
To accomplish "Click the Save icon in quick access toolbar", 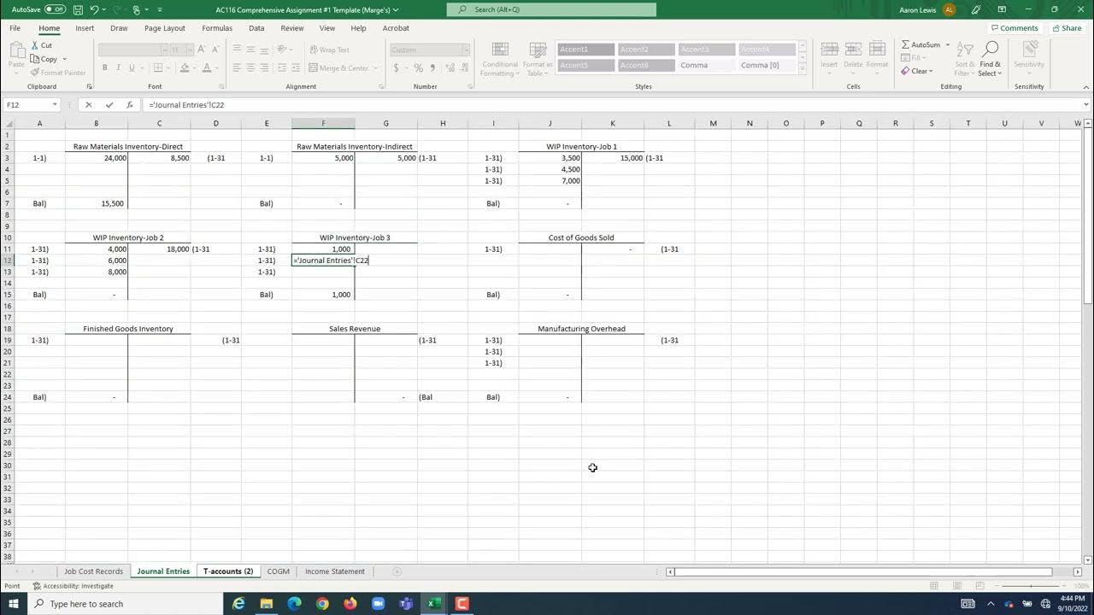I will click(x=78, y=9).
